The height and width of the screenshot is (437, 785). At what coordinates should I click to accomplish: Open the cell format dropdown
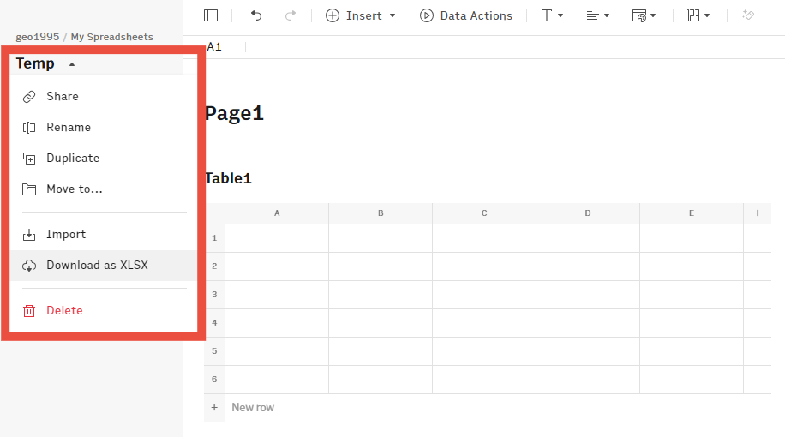pyautogui.click(x=644, y=15)
